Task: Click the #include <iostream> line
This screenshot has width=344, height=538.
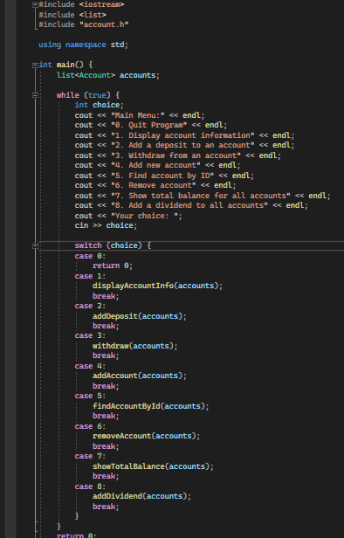Action: [81, 5]
